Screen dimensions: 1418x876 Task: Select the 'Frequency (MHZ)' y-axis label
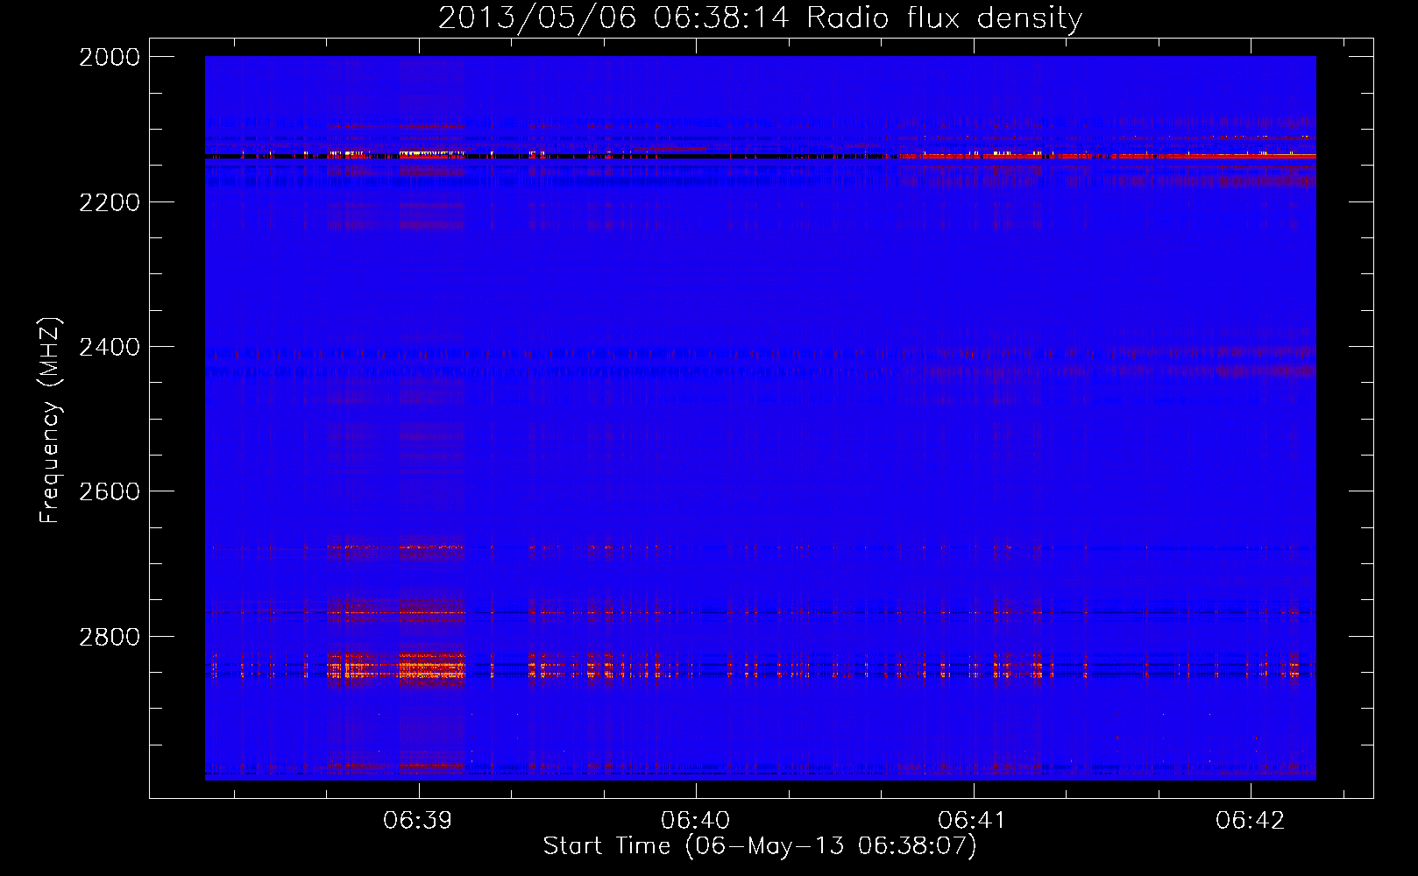51,420
